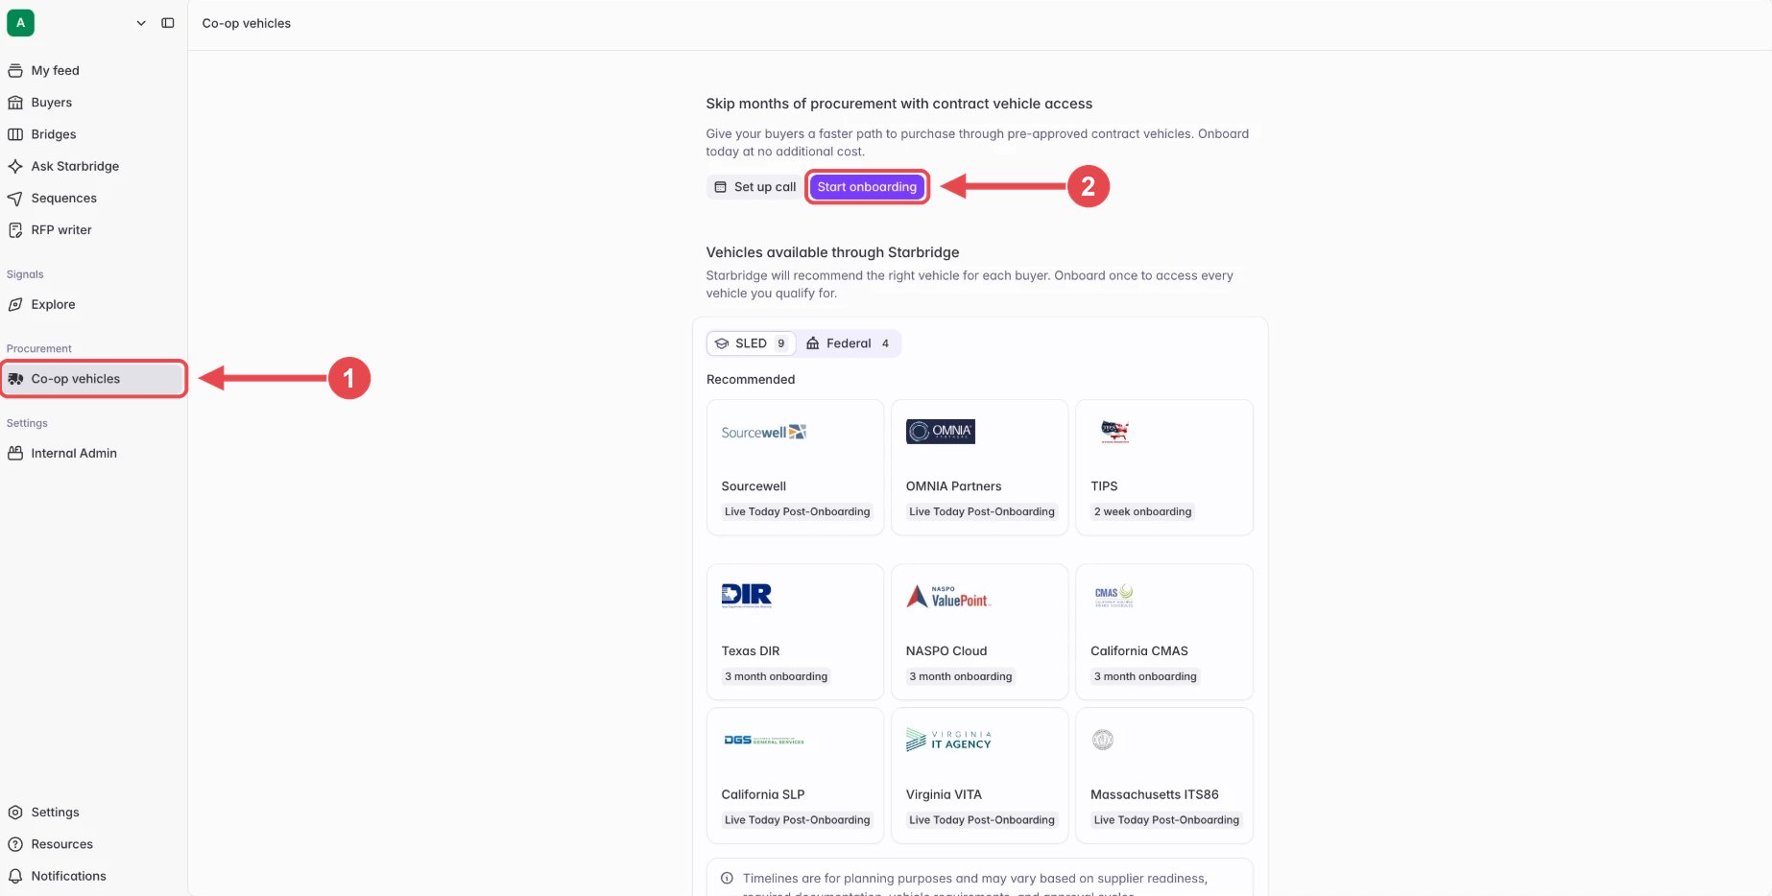Click the Buyers building icon
Screen dimensions: 1772x896
(15, 103)
